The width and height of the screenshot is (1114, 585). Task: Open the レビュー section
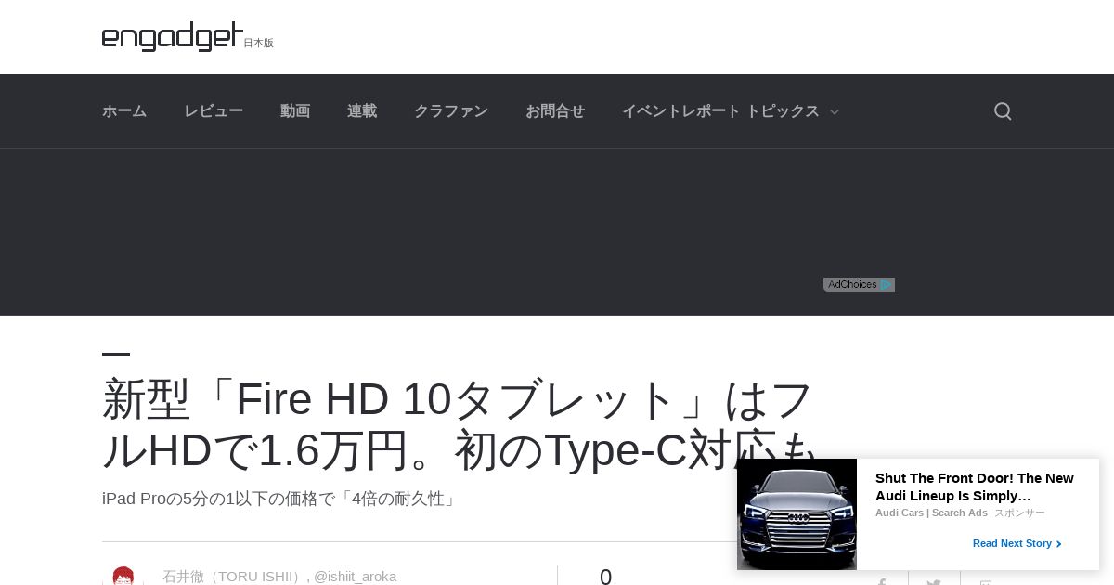click(214, 111)
